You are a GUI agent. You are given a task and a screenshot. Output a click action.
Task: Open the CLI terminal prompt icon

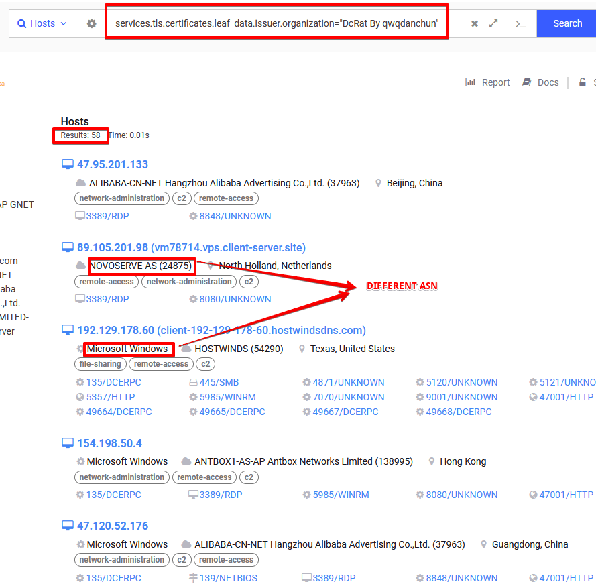(x=520, y=23)
